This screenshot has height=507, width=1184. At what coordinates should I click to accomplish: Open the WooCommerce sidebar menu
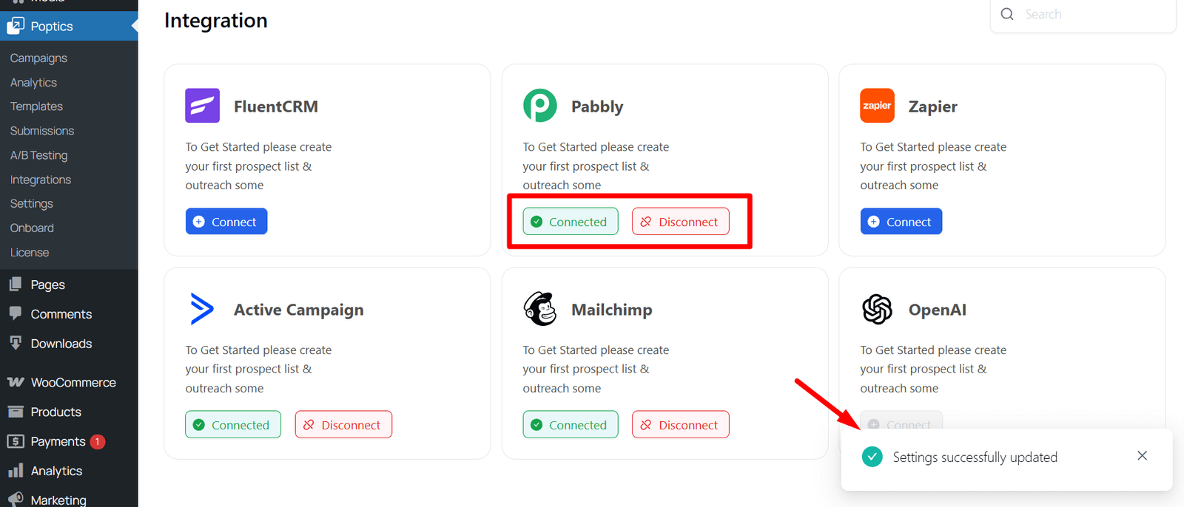pos(73,382)
